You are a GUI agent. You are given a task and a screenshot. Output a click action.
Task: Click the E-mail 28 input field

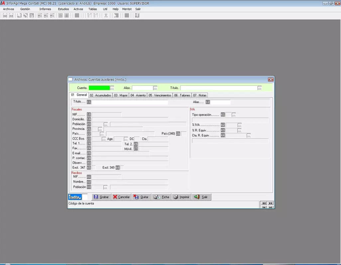pyautogui.click(x=121, y=153)
